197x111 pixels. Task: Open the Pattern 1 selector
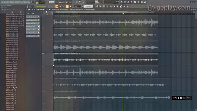click(x=88, y=6)
